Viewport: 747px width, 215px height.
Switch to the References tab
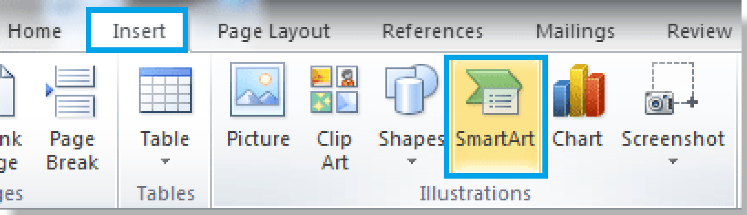[x=434, y=31]
